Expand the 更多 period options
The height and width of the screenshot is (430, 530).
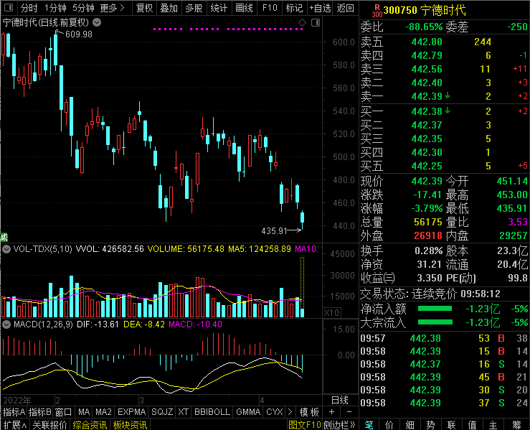(111, 8)
